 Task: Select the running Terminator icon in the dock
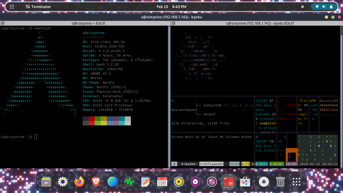228,181
